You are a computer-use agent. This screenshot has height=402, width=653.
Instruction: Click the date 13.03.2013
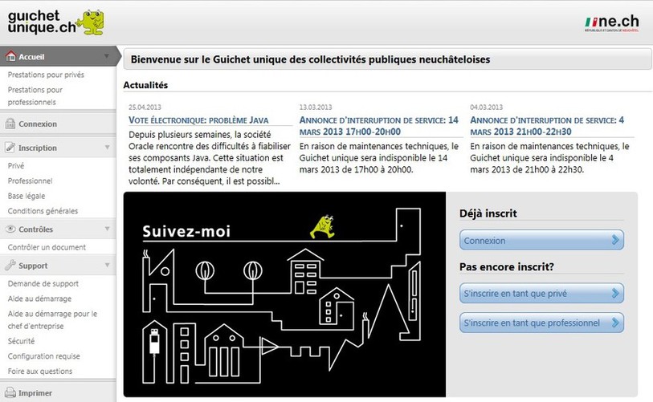(316, 107)
